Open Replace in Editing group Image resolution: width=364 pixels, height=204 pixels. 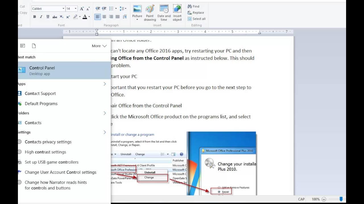coord(196,12)
